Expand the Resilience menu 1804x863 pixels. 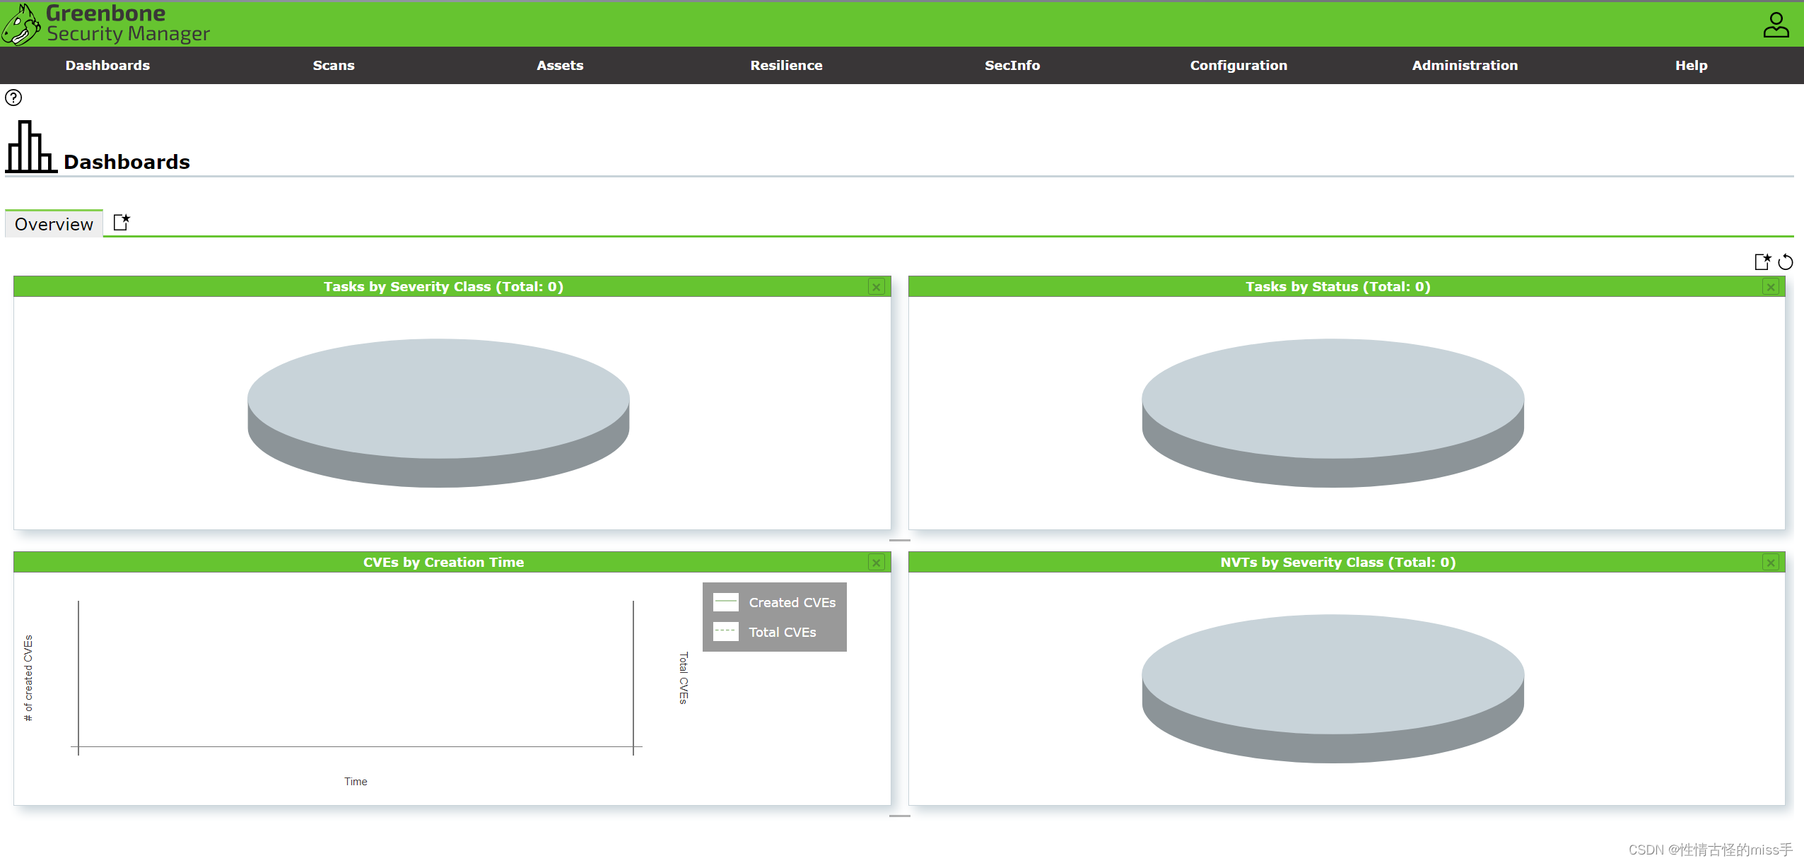[x=786, y=66]
